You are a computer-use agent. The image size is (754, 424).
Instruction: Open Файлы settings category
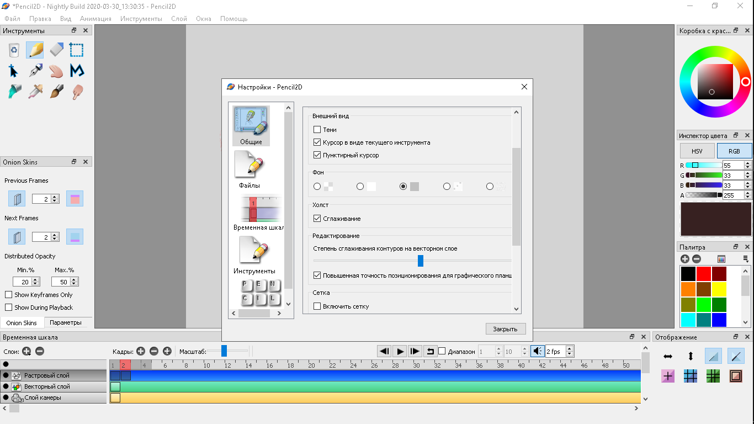point(249,170)
